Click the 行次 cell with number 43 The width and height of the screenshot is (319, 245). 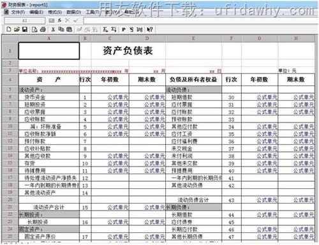[x=232, y=200]
